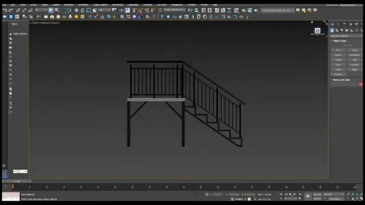Play the animation
The width and height of the screenshot is (365, 205).
pos(290,194)
